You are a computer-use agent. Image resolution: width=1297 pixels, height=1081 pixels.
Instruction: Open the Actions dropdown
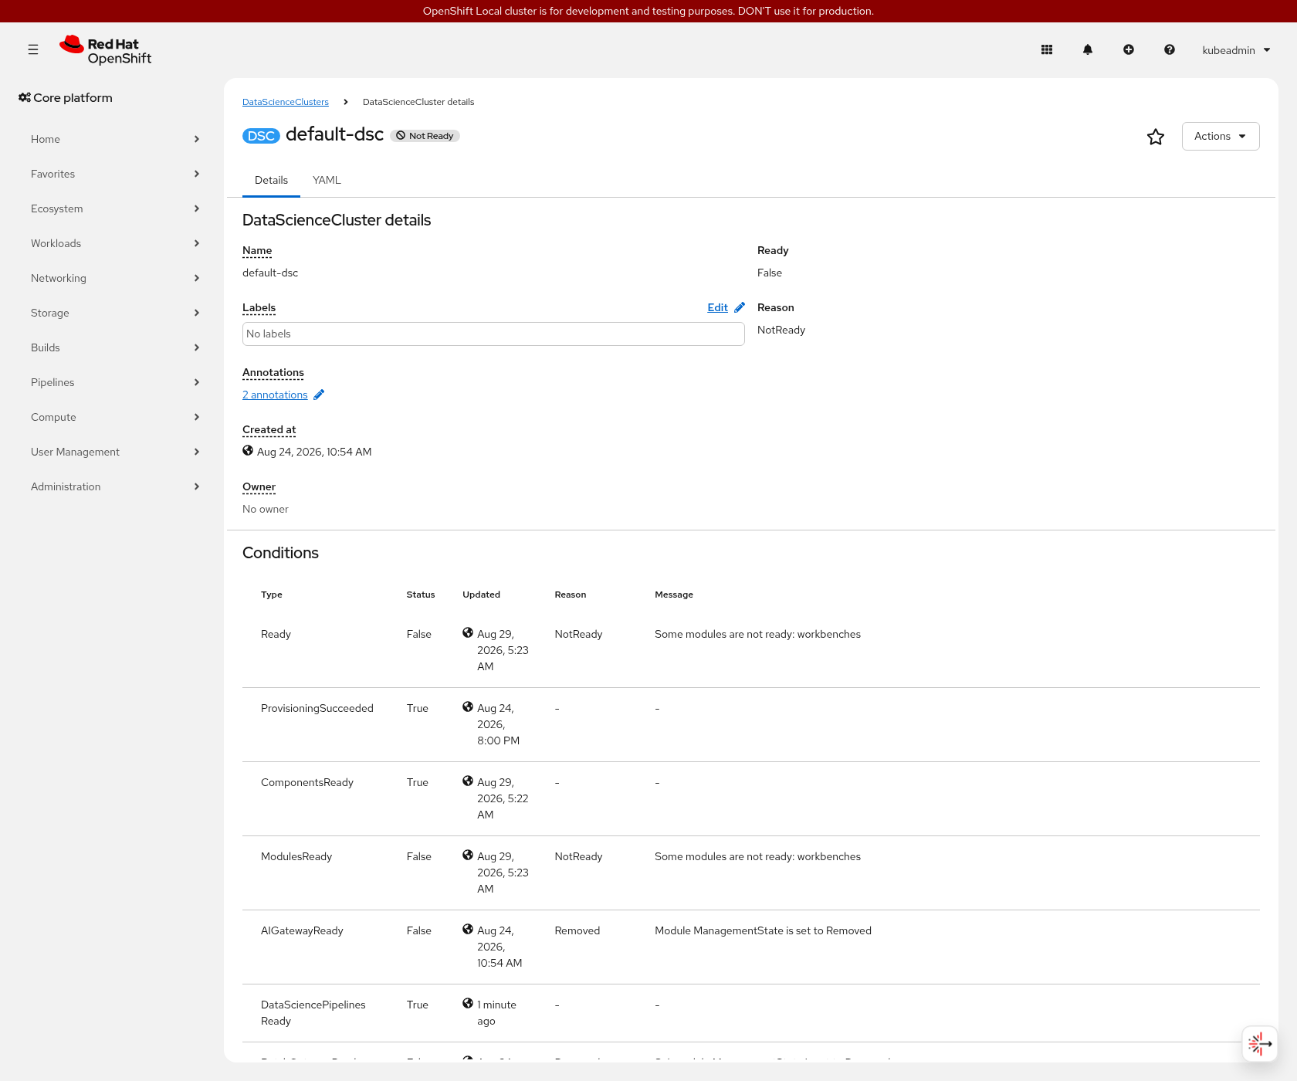[1221, 136]
